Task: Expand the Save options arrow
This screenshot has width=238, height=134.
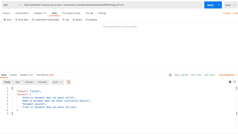Action: point(235,5)
